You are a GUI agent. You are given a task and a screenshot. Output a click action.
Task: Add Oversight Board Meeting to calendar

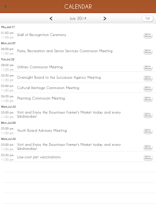tap(148, 78)
